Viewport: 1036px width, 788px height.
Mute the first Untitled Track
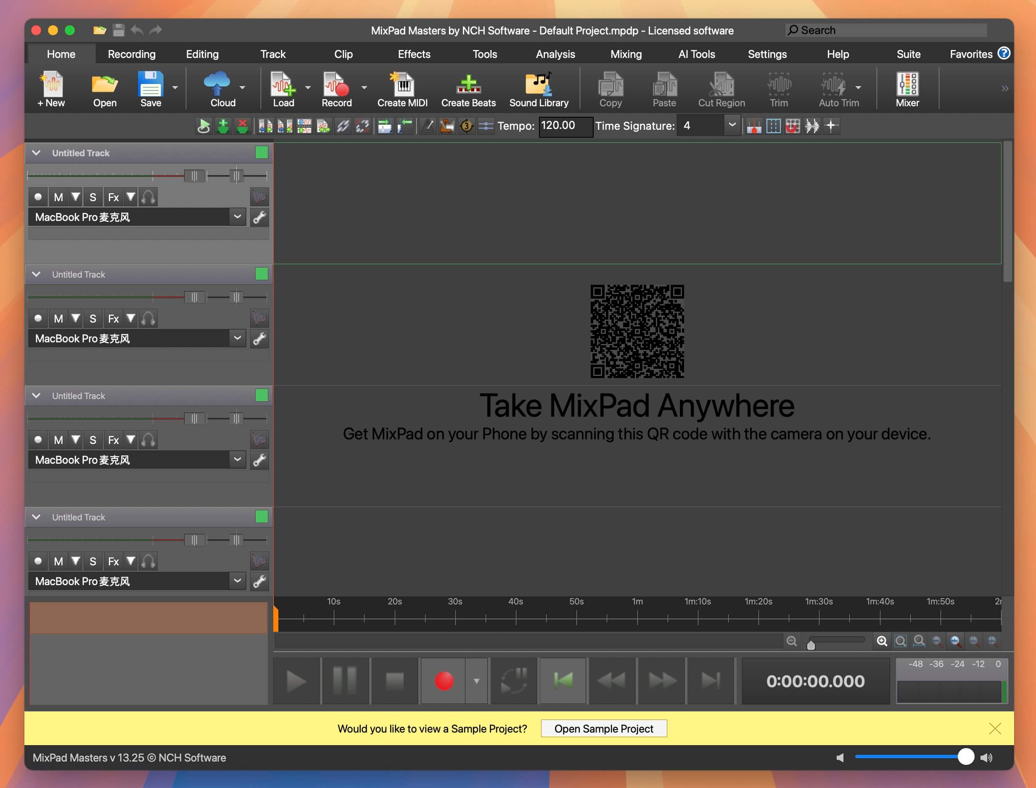point(58,197)
